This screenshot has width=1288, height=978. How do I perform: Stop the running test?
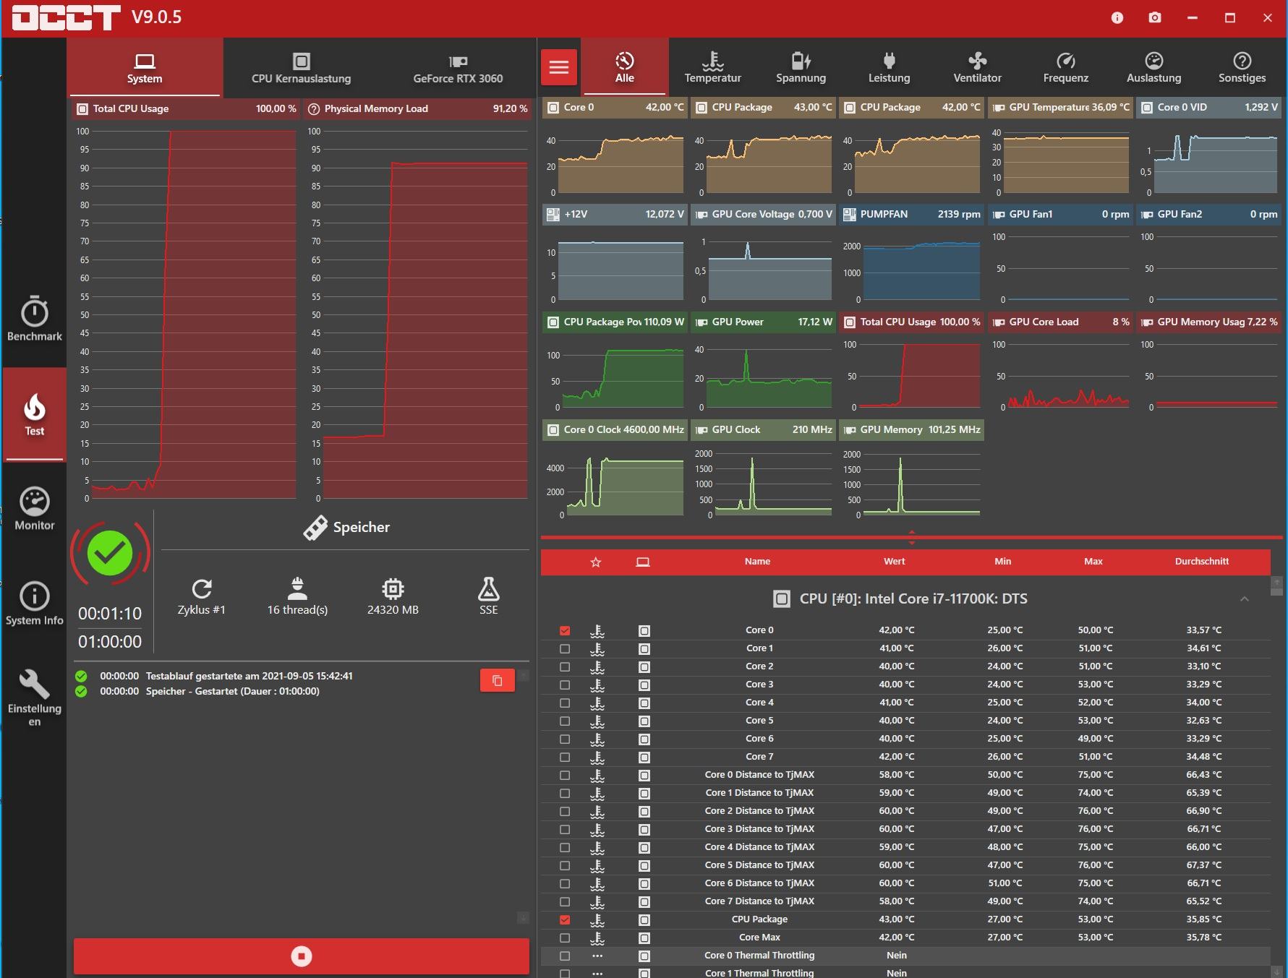pyautogui.click(x=302, y=956)
